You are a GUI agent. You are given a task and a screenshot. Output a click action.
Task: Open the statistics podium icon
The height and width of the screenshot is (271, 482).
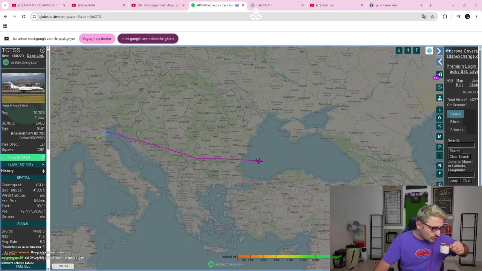(x=439, y=98)
